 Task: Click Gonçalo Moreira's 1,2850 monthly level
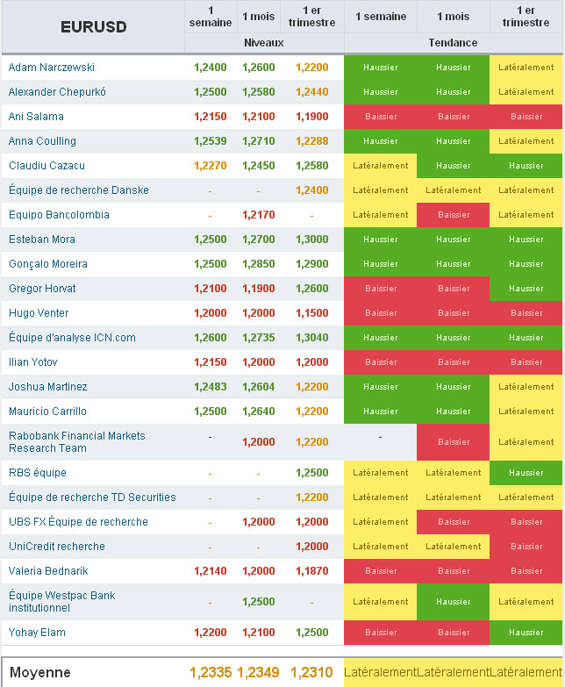(x=259, y=264)
